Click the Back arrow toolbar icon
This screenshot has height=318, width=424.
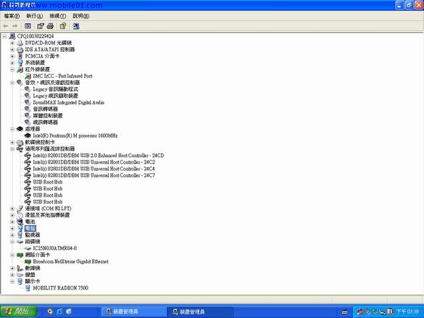click(5, 26)
